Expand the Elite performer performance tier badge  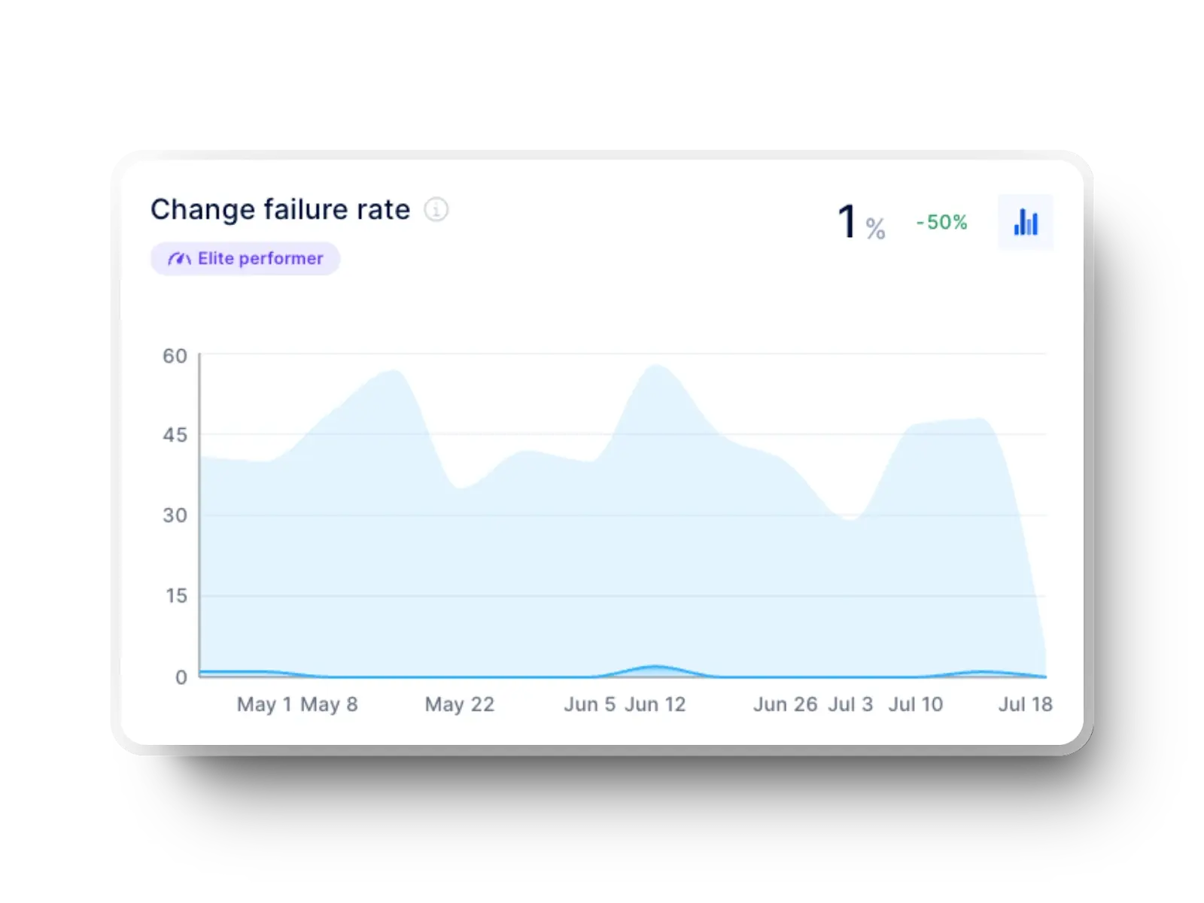tap(245, 258)
